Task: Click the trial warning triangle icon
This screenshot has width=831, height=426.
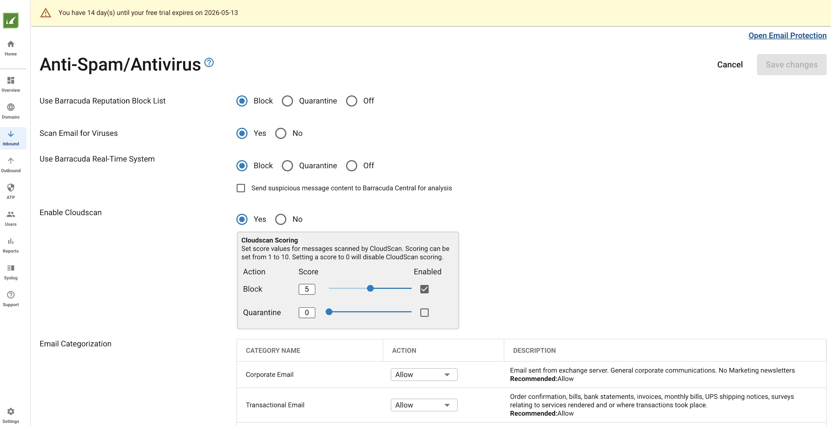Action: coord(46,13)
